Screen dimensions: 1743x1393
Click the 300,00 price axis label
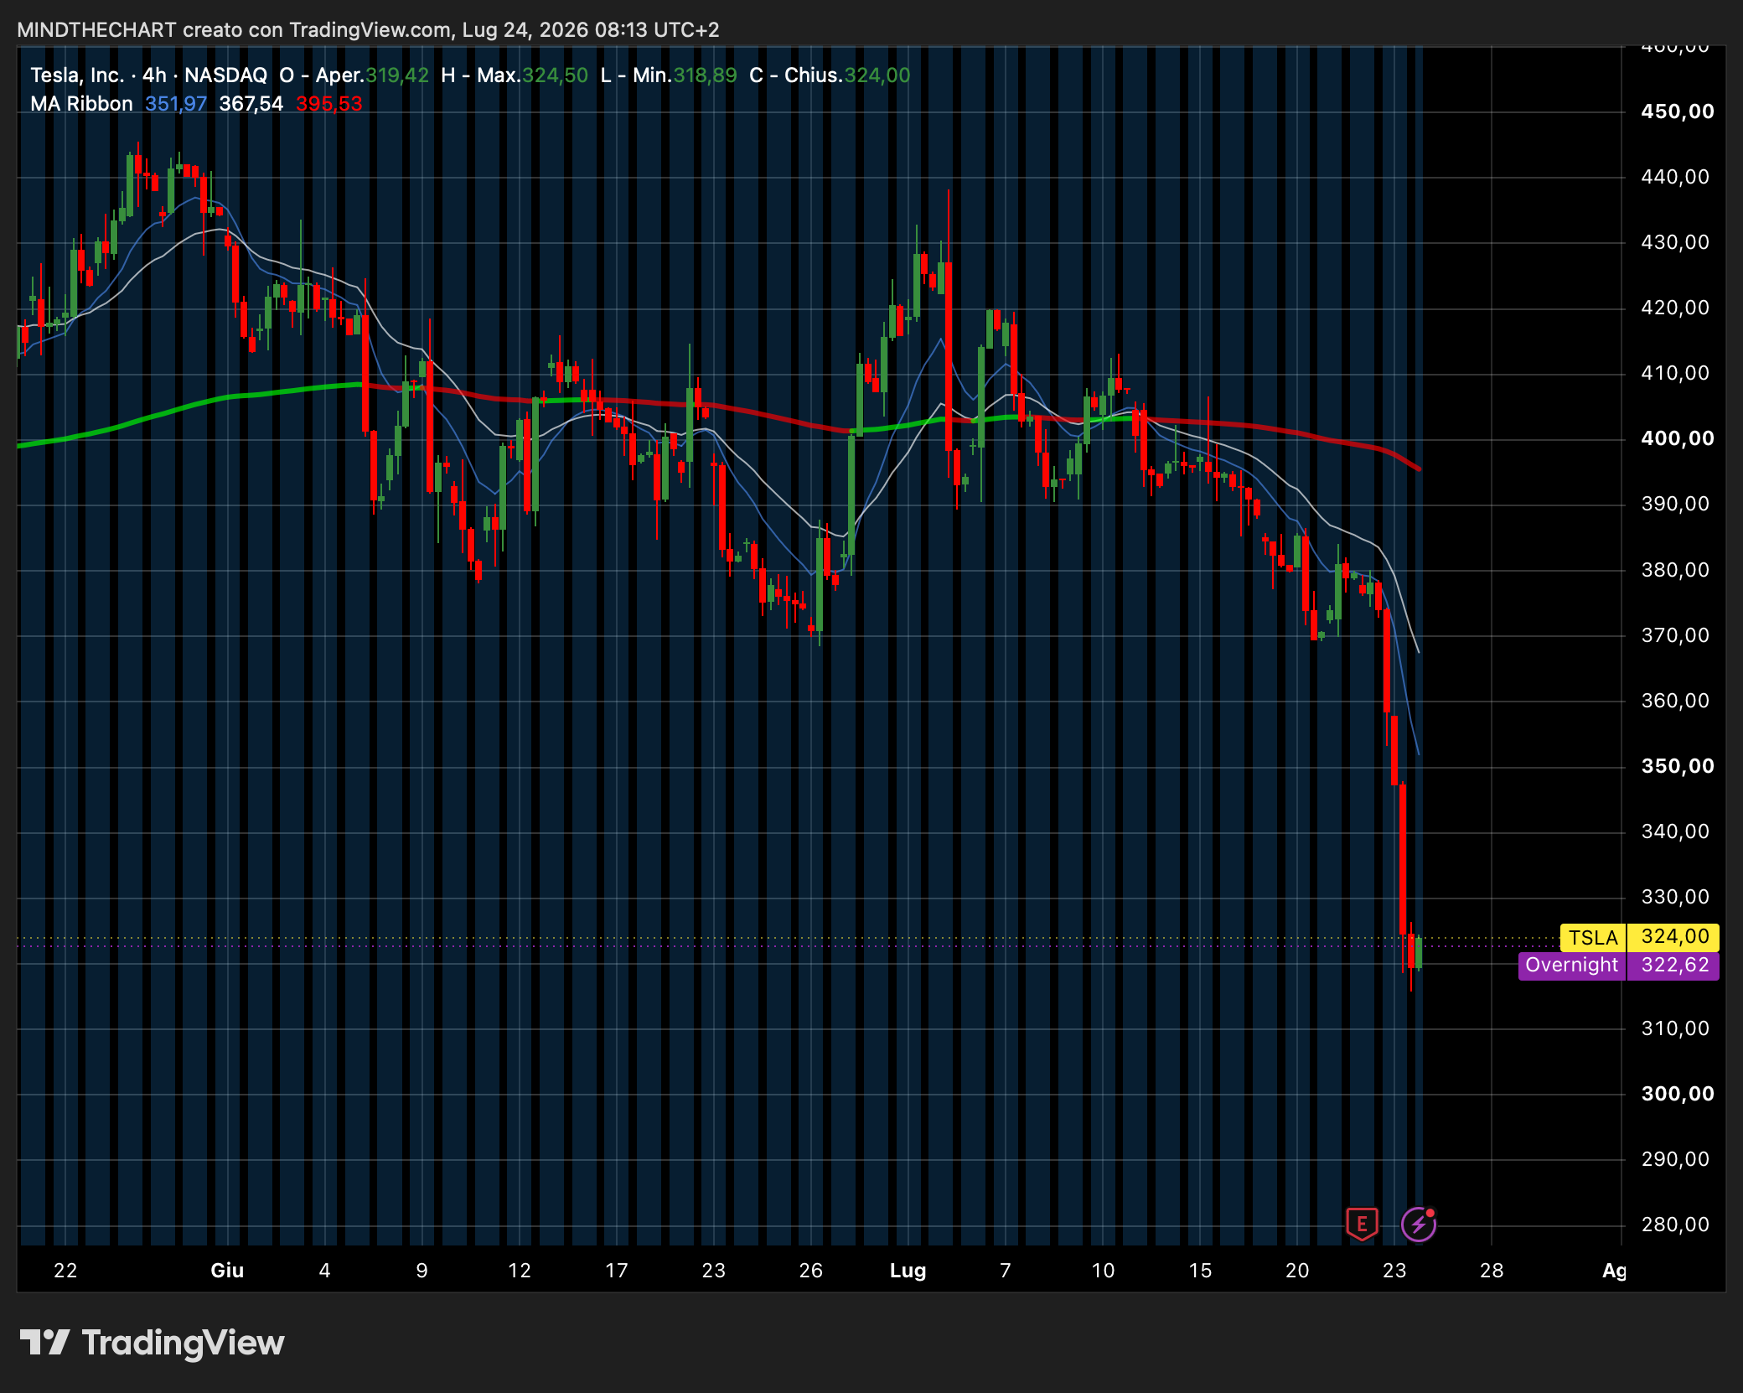pyautogui.click(x=1677, y=1094)
